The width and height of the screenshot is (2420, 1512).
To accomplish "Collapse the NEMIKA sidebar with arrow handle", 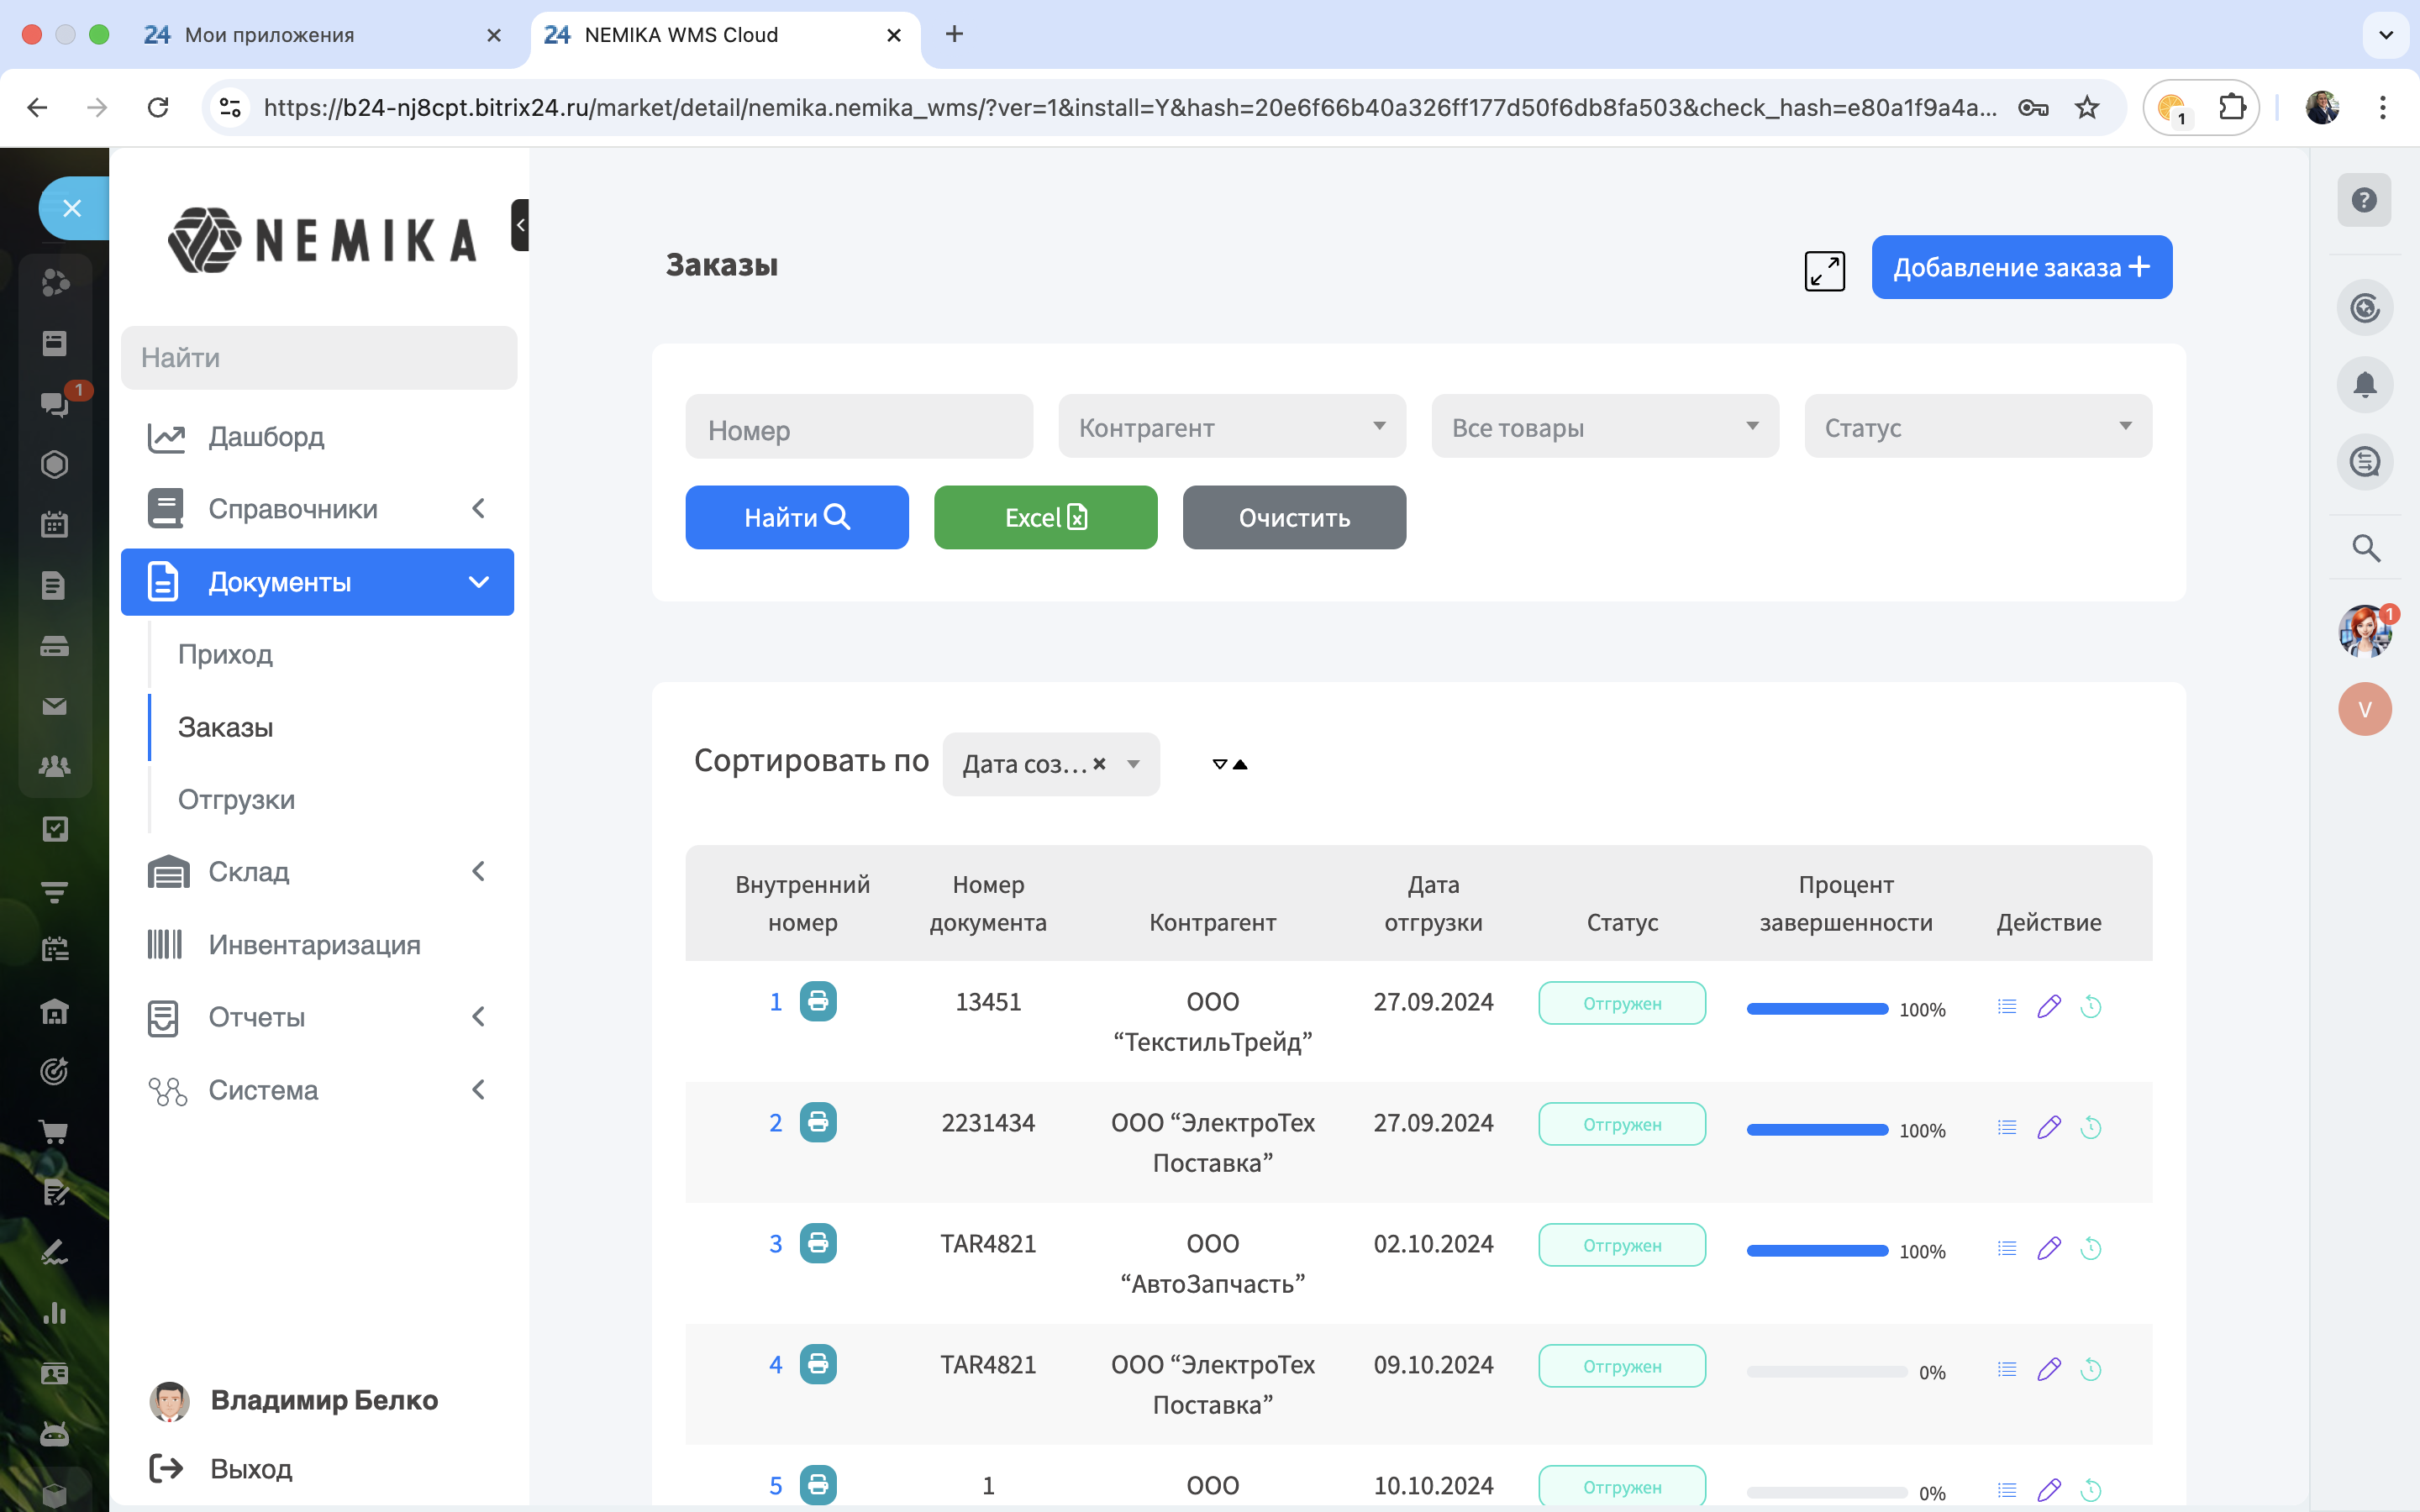I will tap(520, 225).
